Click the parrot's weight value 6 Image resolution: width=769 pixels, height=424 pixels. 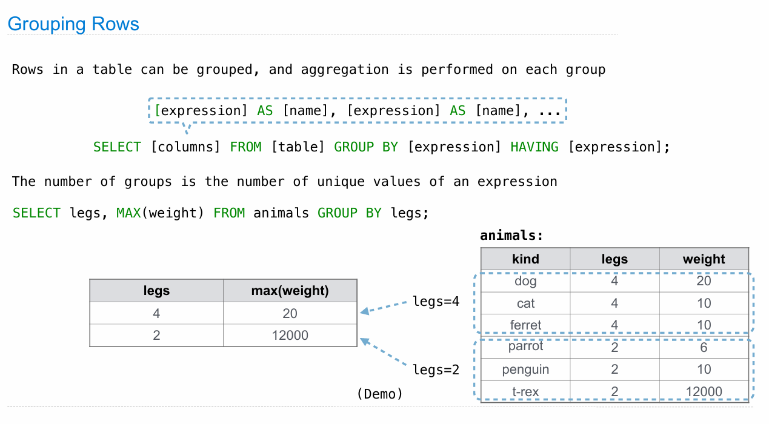704,346
